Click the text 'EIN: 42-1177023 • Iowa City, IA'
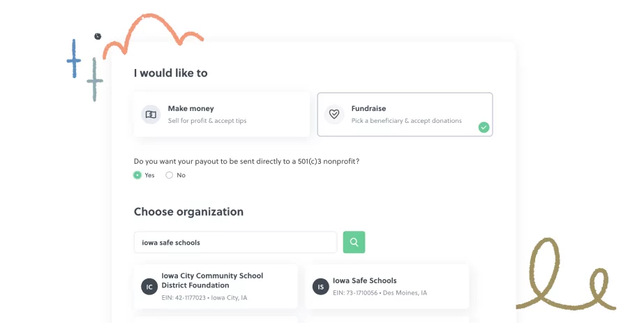 click(x=204, y=298)
